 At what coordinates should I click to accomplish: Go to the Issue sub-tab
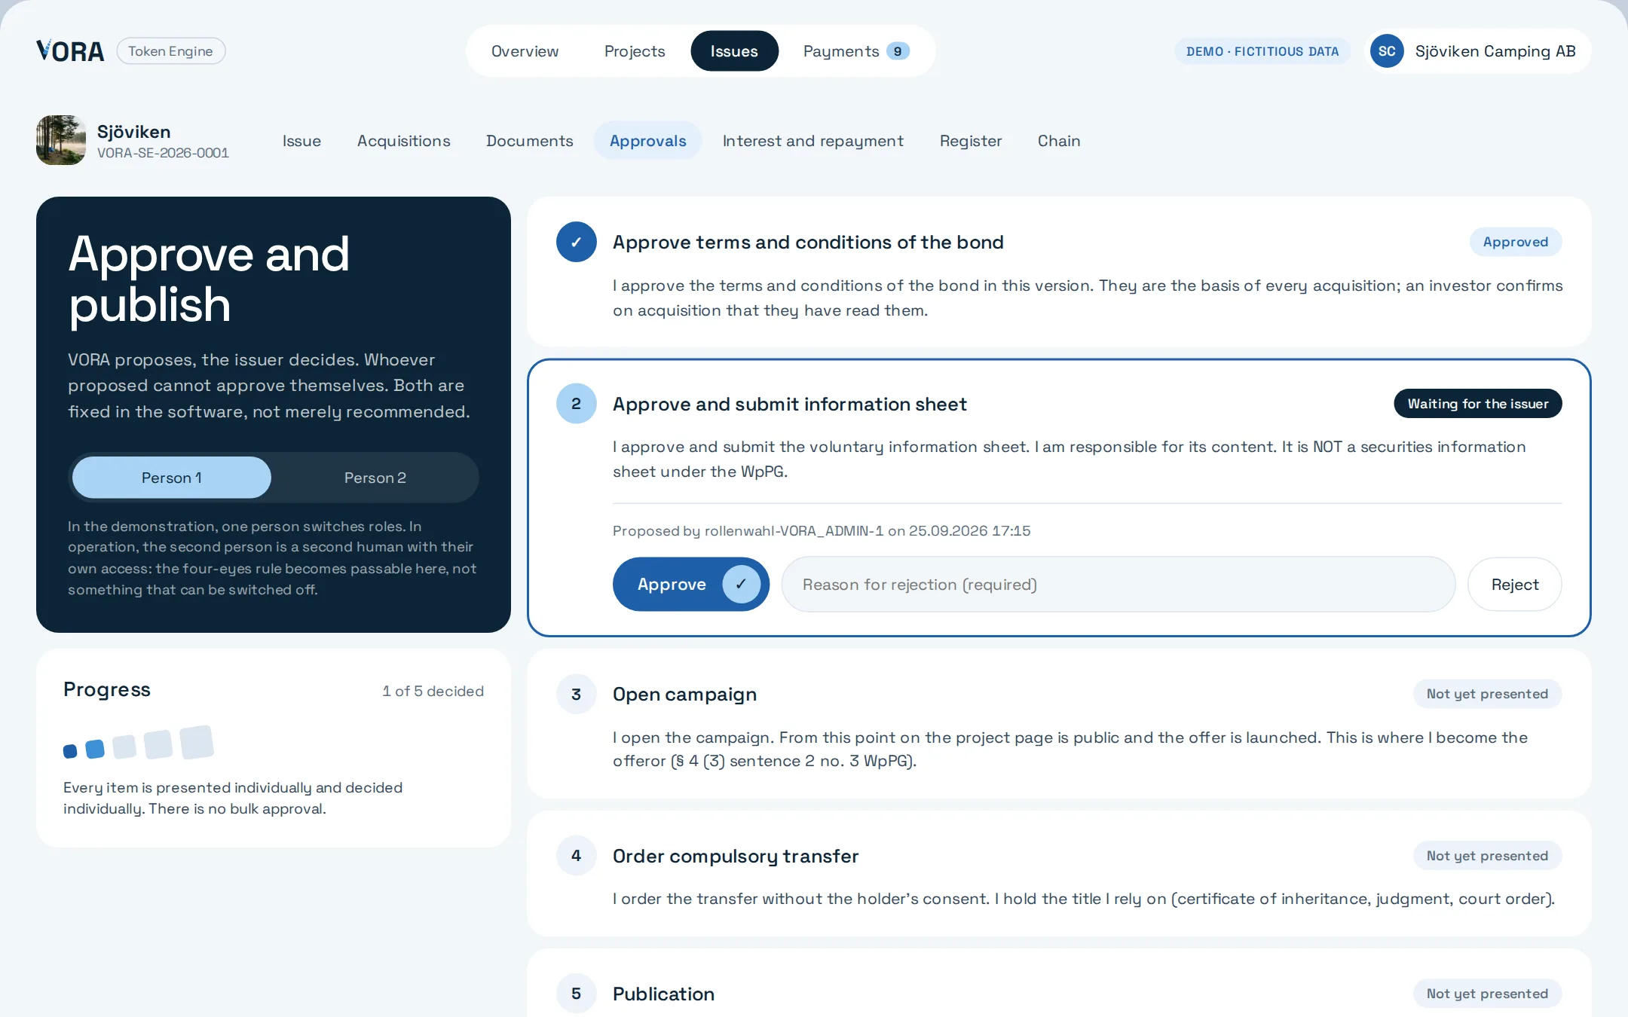[301, 141]
